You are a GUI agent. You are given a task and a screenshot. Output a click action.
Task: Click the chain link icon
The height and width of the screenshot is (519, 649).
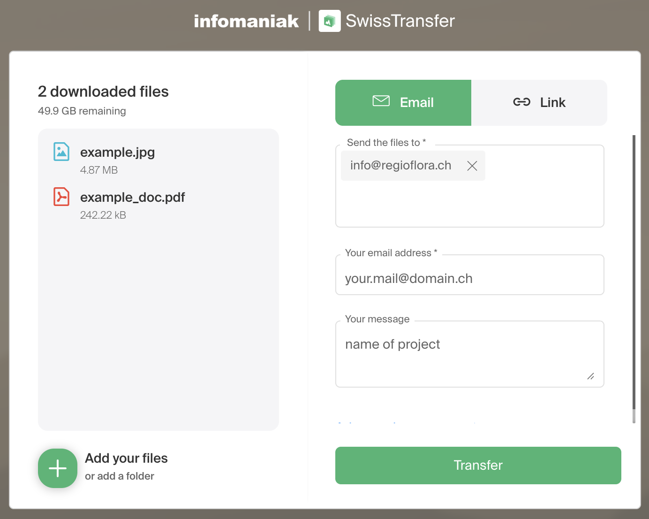(x=521, y=102)
